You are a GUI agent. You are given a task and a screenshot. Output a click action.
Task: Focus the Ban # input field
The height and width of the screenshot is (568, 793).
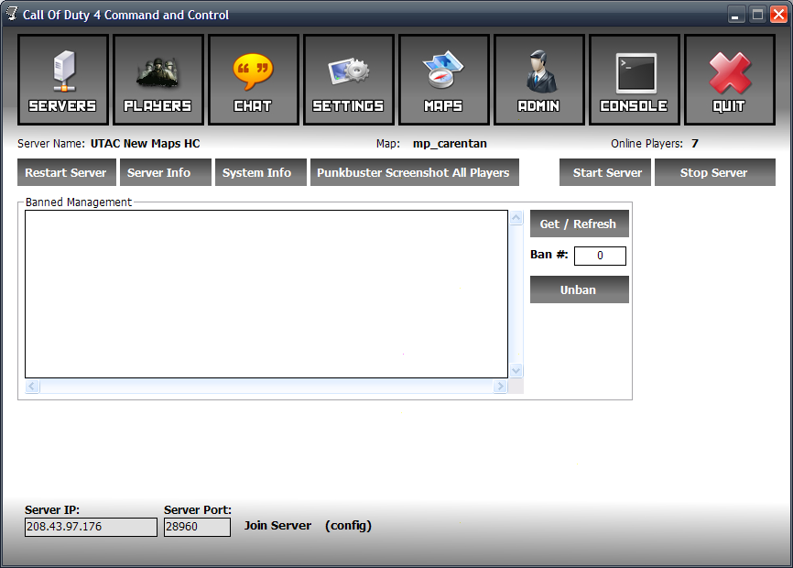coord(600,256)
